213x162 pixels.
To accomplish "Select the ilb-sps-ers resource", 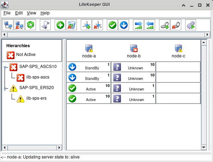I will 36,98.
